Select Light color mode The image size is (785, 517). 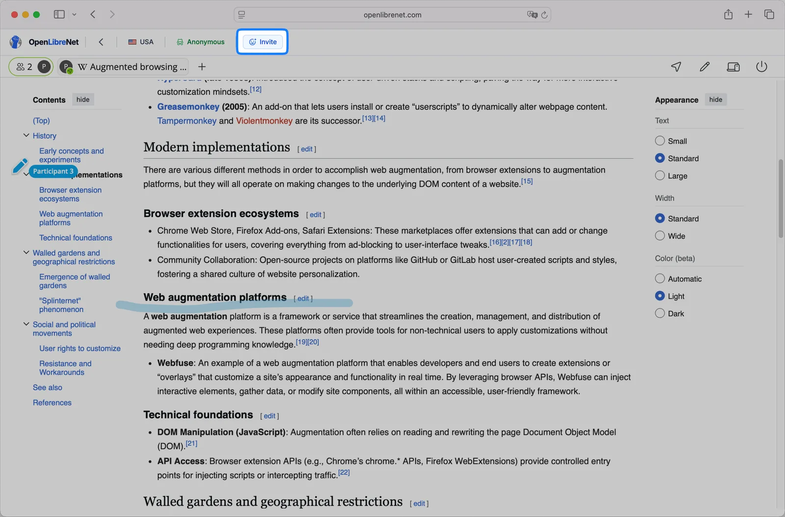(660, 296)
